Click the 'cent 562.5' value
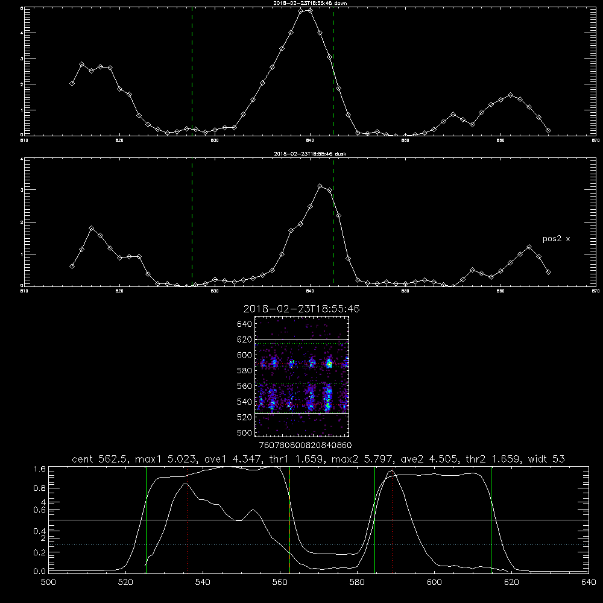Screen dimensions: 603x603 coord(99,459)
